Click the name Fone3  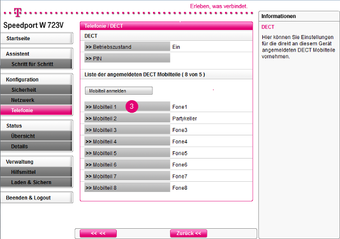180,130
